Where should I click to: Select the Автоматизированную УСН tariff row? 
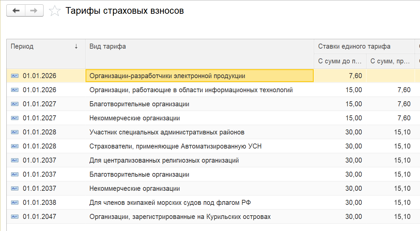coord(175,147)
